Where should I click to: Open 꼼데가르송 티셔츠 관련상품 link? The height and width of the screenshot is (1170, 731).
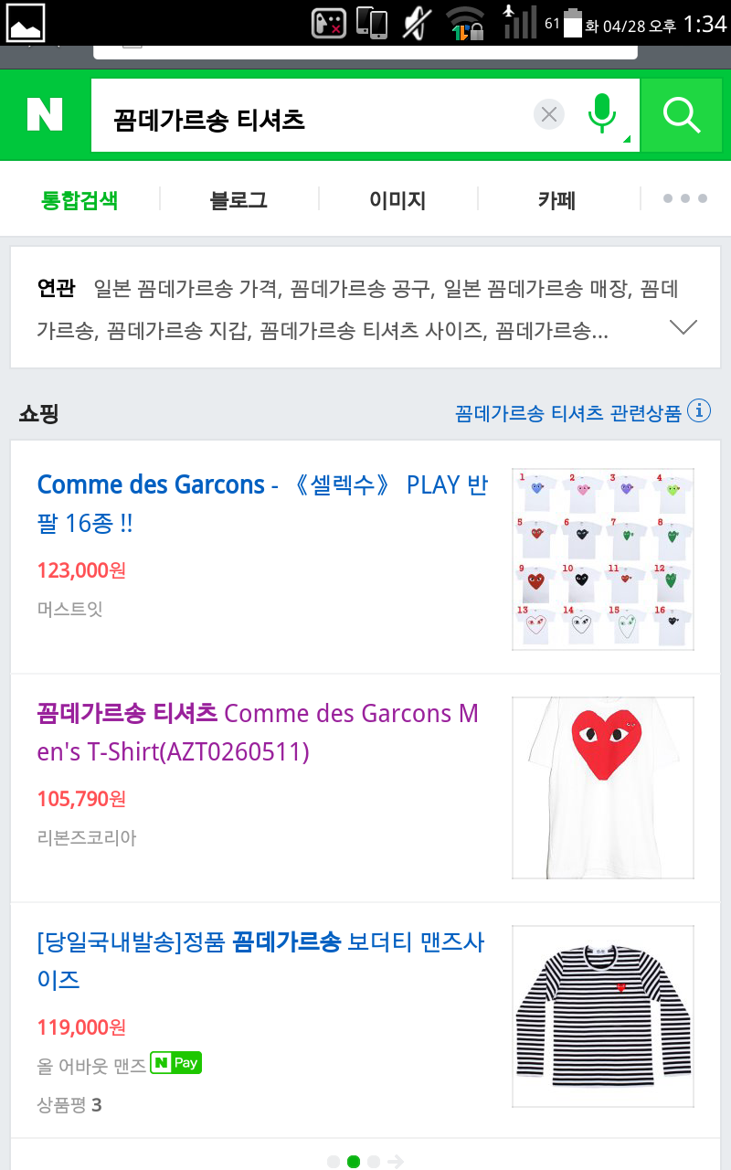(x=567, y=413)
